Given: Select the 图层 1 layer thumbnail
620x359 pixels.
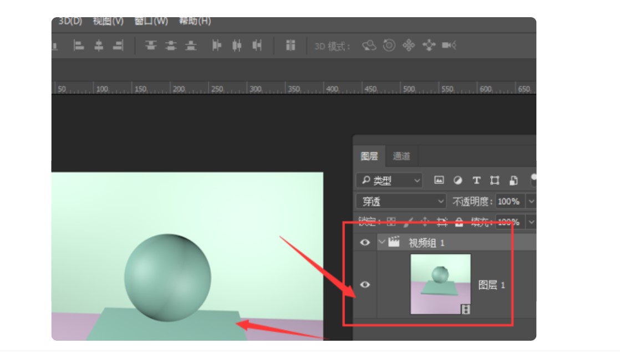Looking at the screenshot, I should pos(440,284).
